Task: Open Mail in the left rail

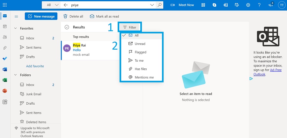Action: (x=5, y=16)
